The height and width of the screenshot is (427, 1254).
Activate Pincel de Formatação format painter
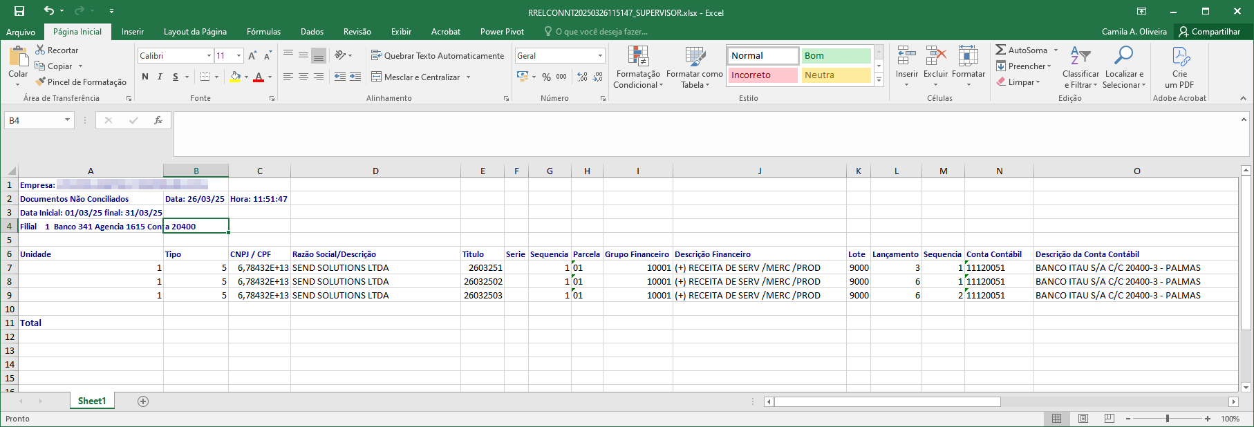81,82
